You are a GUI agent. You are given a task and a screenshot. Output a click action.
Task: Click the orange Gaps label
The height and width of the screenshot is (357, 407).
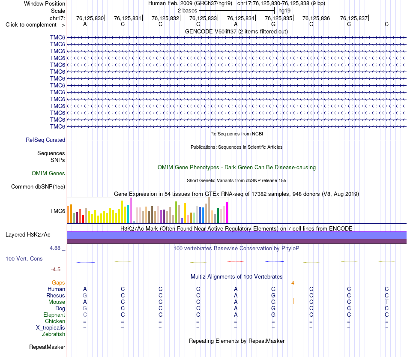58,282
